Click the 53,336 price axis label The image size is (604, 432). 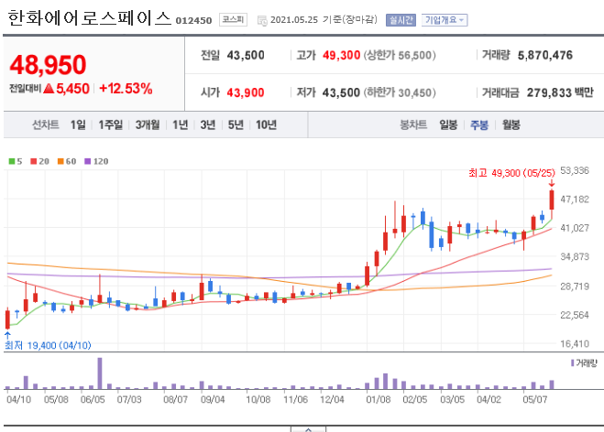tap(575, 170)
